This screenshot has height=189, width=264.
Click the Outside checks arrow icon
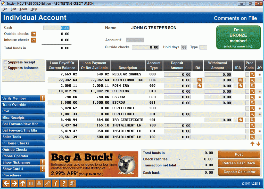pyautogui.click(x=34, y=34)
